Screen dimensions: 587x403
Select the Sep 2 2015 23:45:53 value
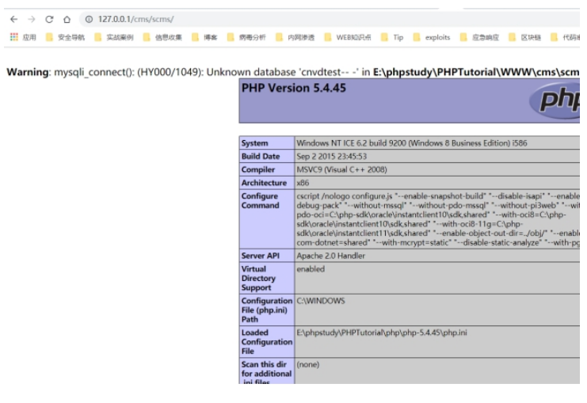[x=332, y=156]
